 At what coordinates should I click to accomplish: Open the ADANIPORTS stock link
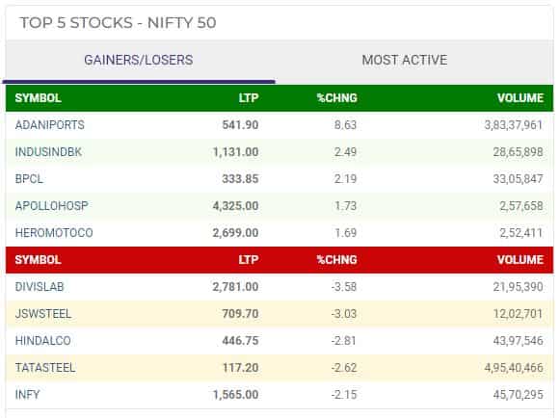coord(50,125)
